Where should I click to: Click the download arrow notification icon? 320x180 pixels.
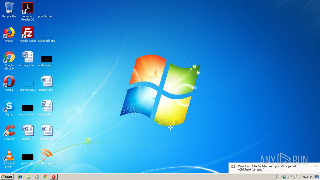[x=233, y=166]
